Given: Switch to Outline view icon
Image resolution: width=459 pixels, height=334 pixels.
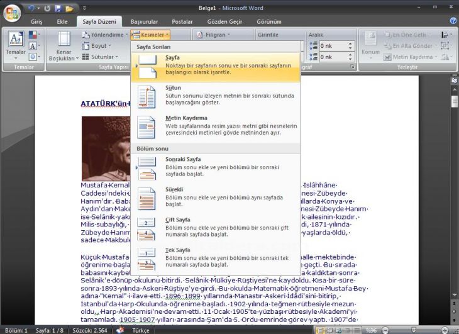Looking at the screenshot, I should point(348,330).
